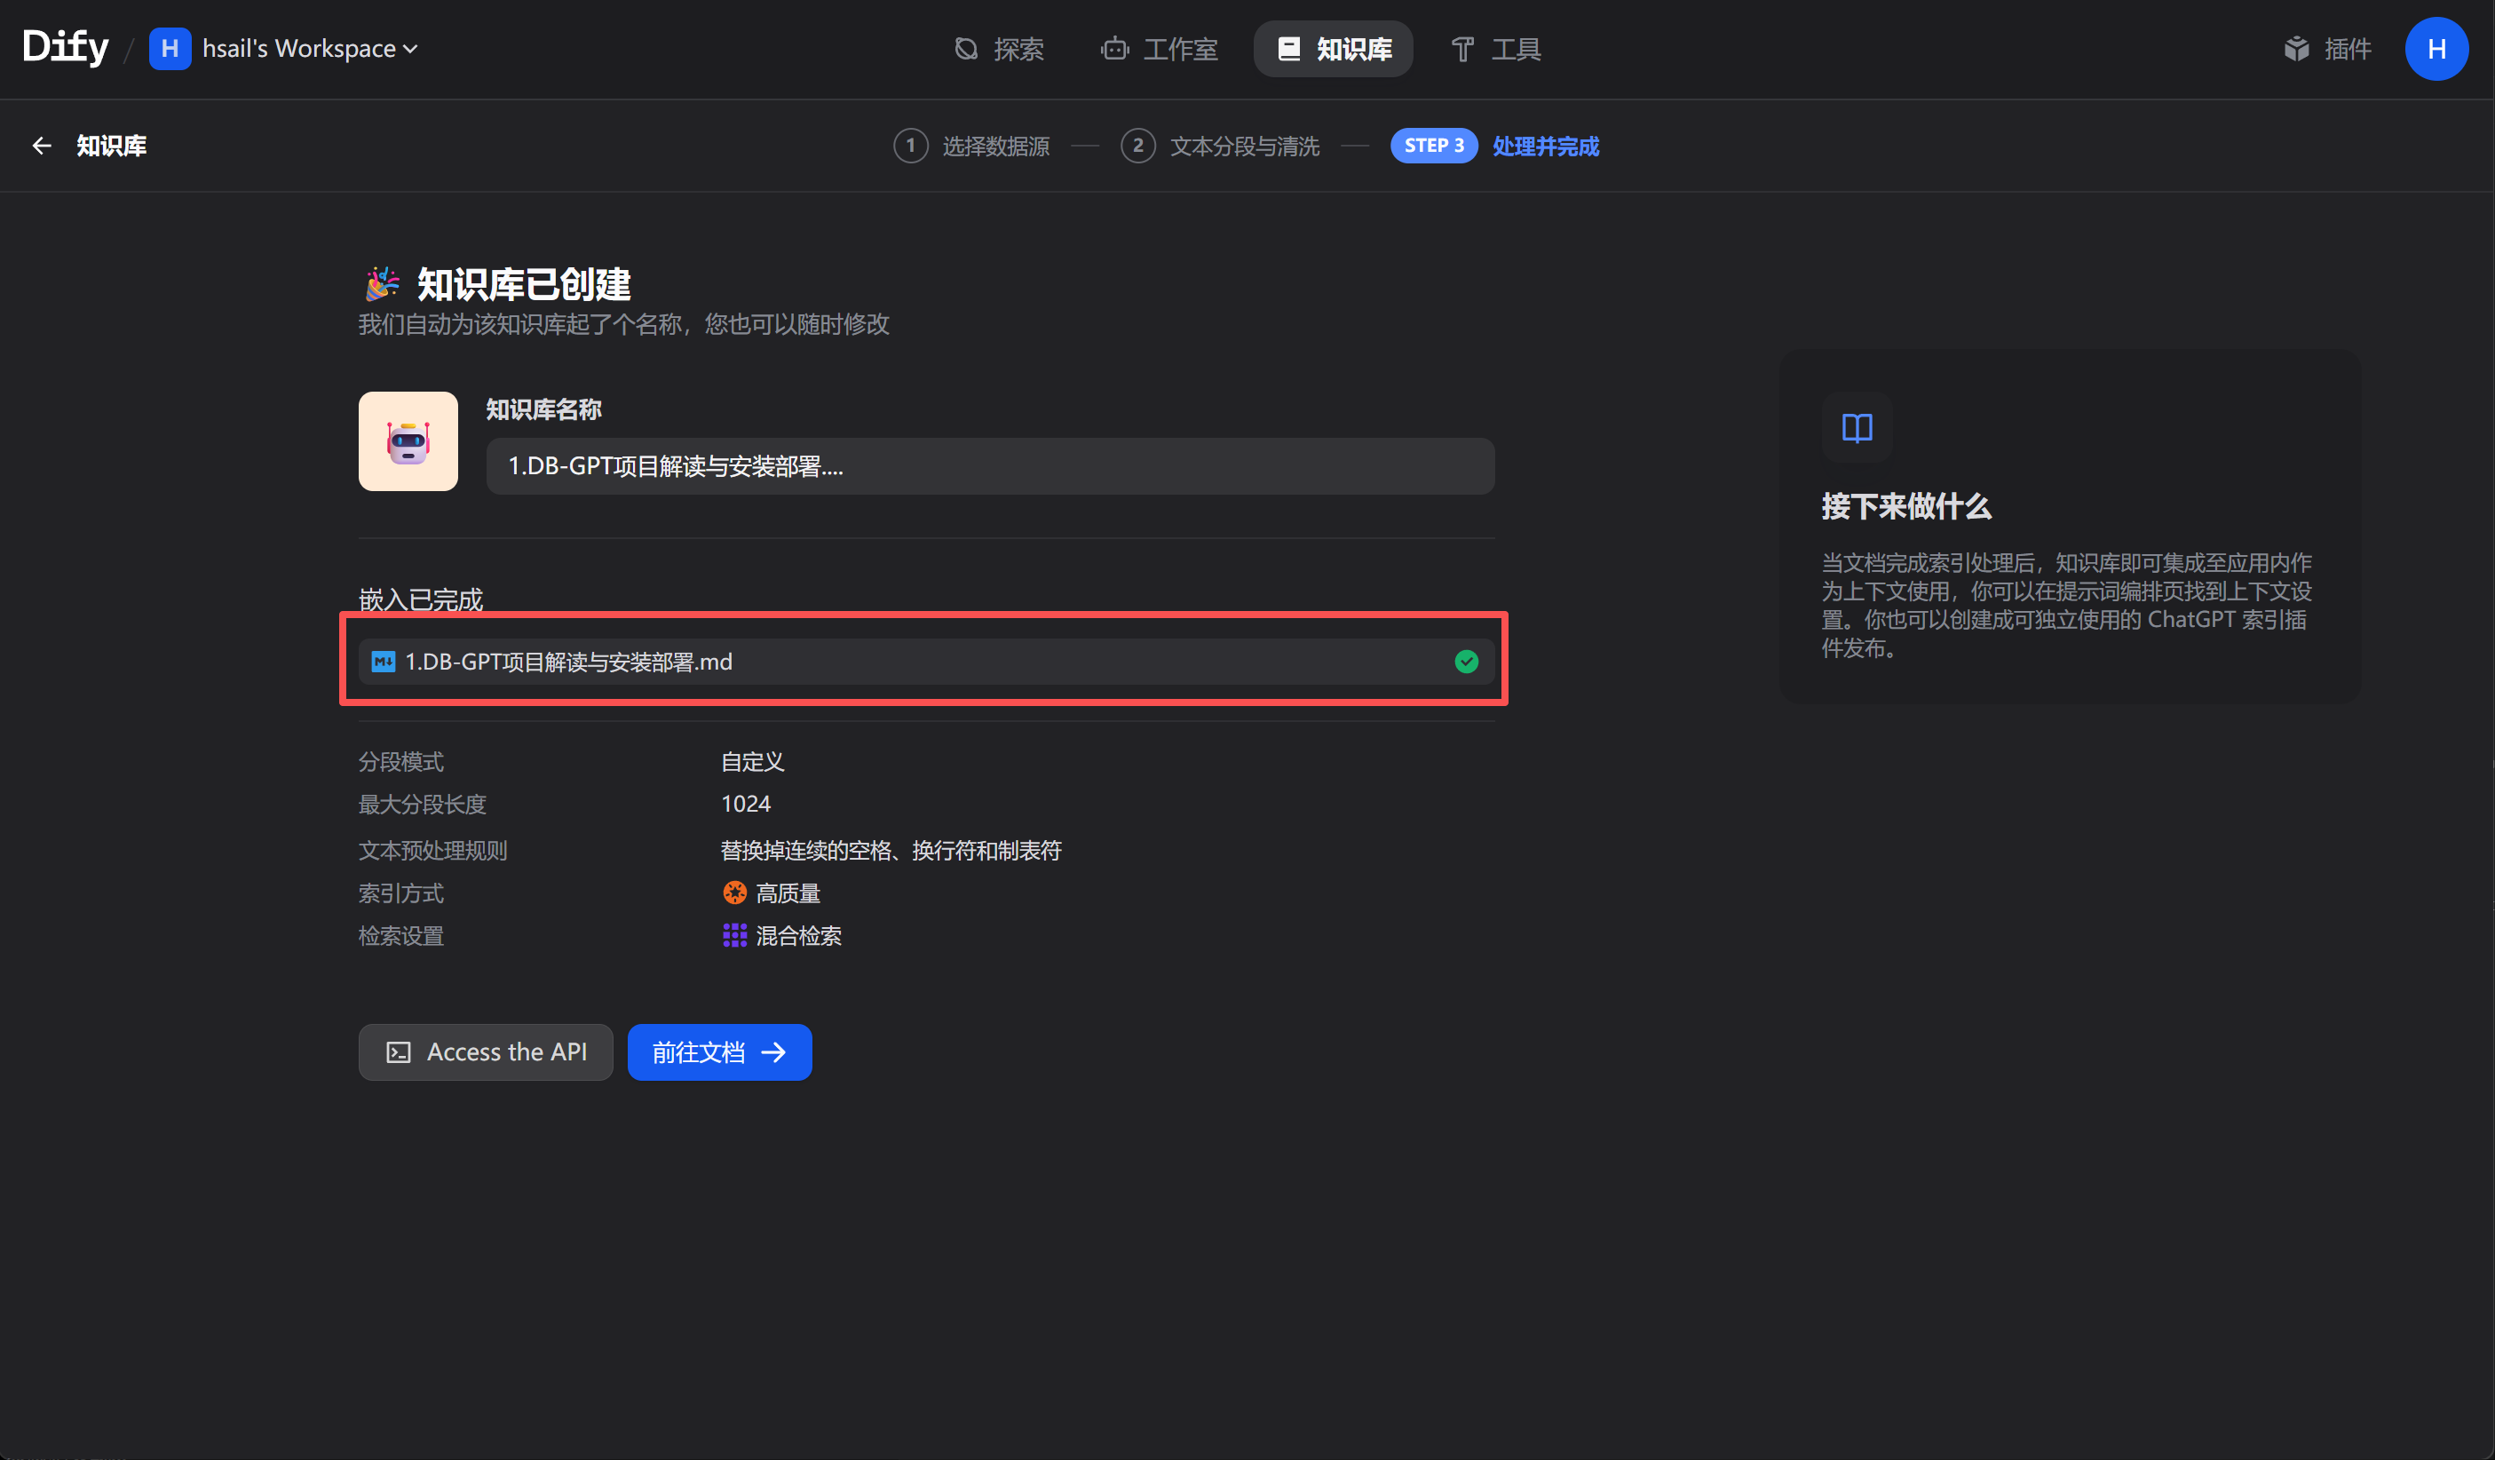Click the markdown file icon
The width and height of the screenshot is (2495, 1460).
point(384,662)
